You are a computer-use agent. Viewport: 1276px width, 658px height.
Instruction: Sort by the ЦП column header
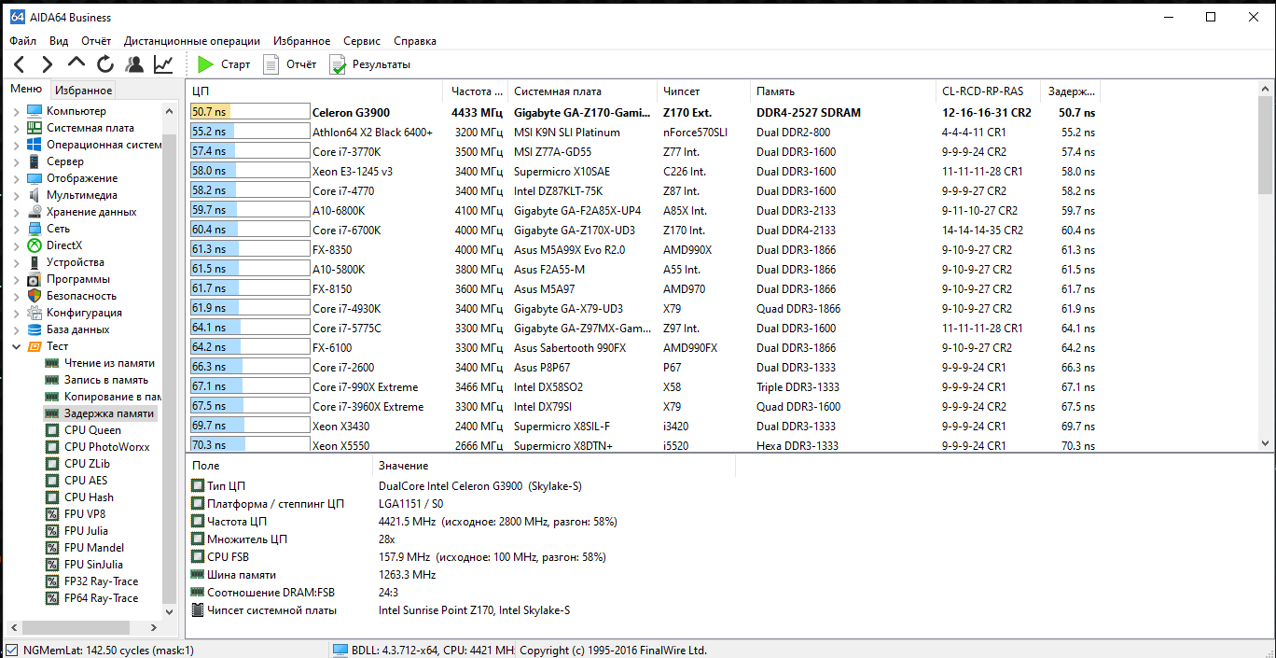coord(314,91)
